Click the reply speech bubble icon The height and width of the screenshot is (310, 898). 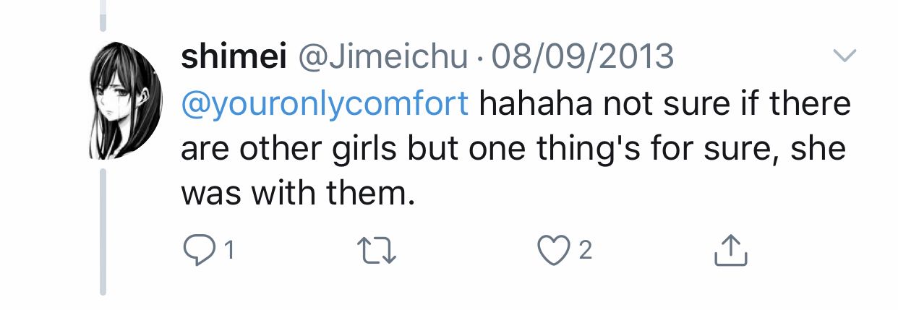196,250
